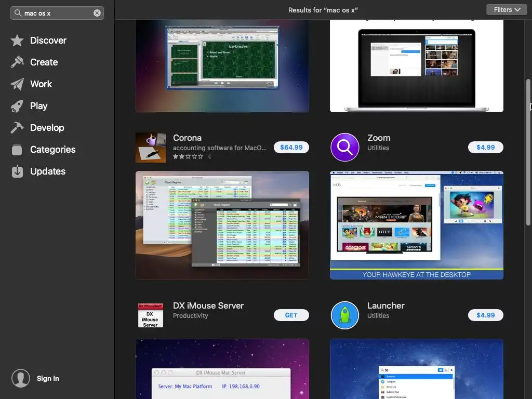
Task: View the Launcher search screenshot
Action: pyautogui.click(x=417, y=369)
